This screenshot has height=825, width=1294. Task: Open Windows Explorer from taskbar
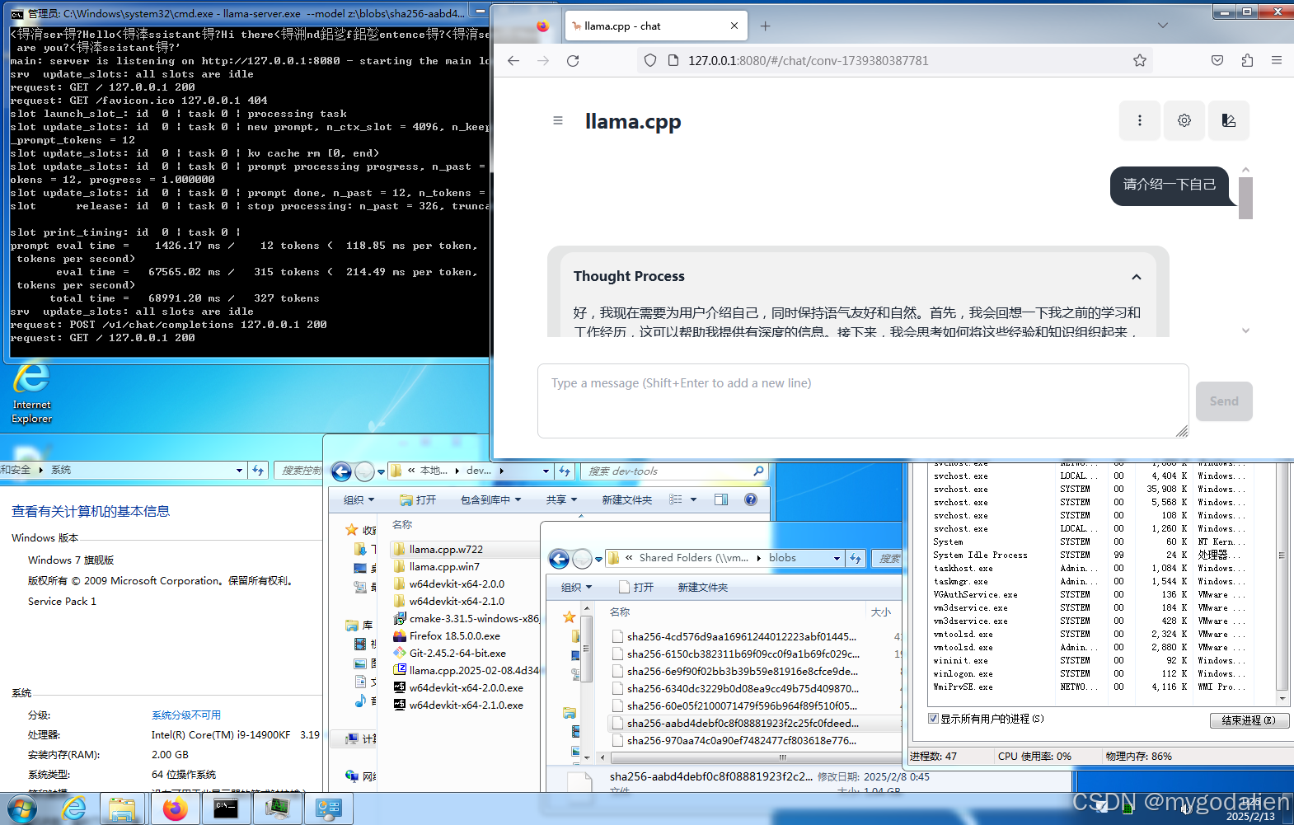[123, 809]
